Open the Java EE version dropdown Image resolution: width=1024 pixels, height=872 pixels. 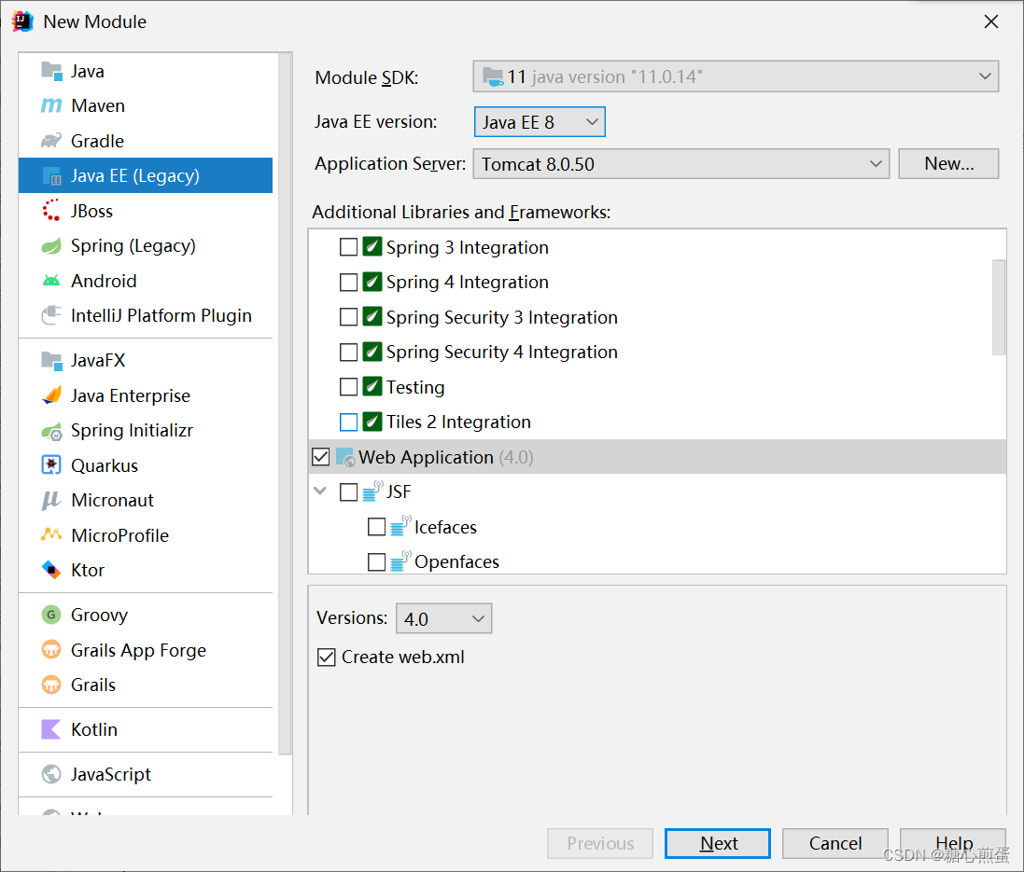pos(540,122)
